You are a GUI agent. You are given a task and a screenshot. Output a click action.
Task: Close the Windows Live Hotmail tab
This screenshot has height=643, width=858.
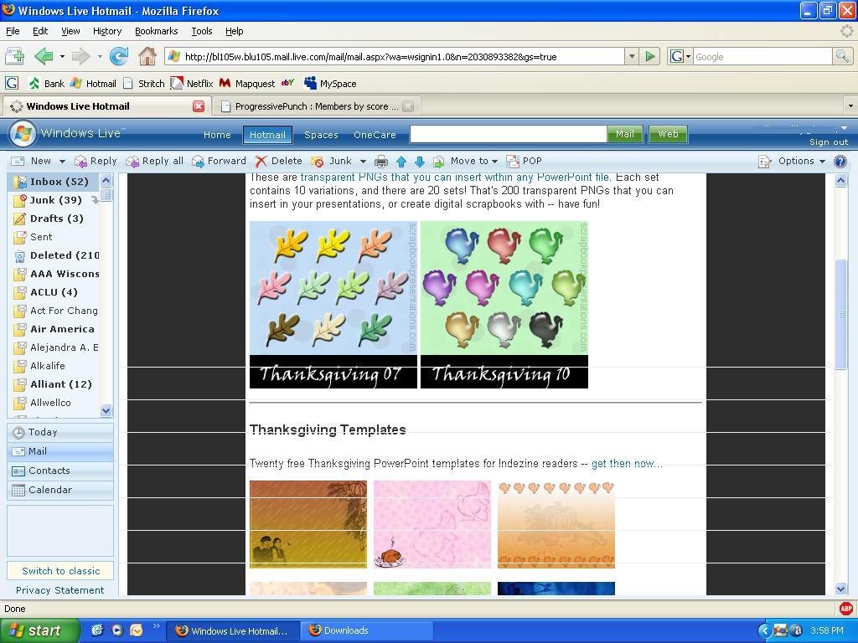pyautogui.click(x=199, y=106)
